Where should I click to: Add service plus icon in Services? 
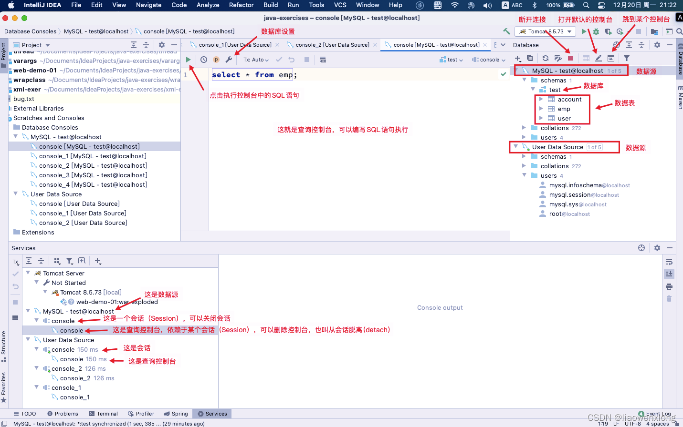(98, 261)
